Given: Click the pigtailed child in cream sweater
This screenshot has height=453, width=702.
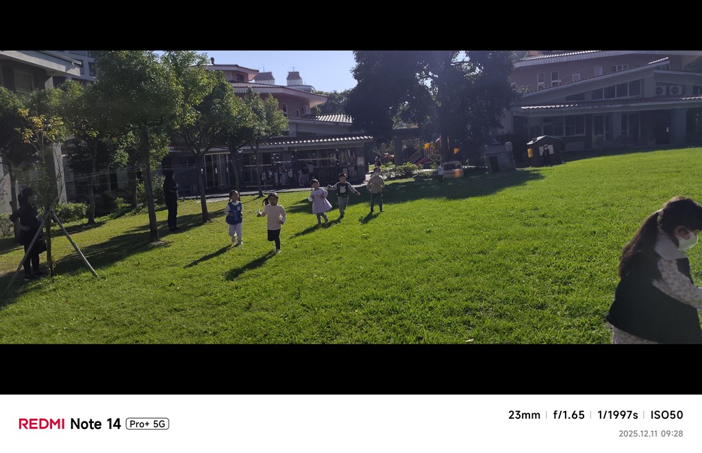Looking at the screenshot, I should [273, 222].
